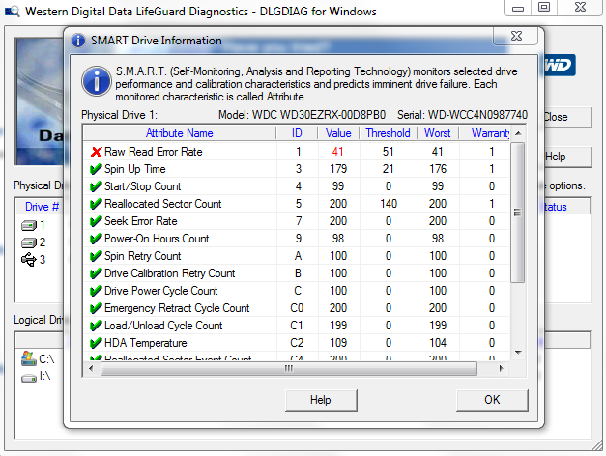Select the Spin Up Time attribute text
Image resolution: width=606 pixels, height=456 pixels.
coord(135,169)
